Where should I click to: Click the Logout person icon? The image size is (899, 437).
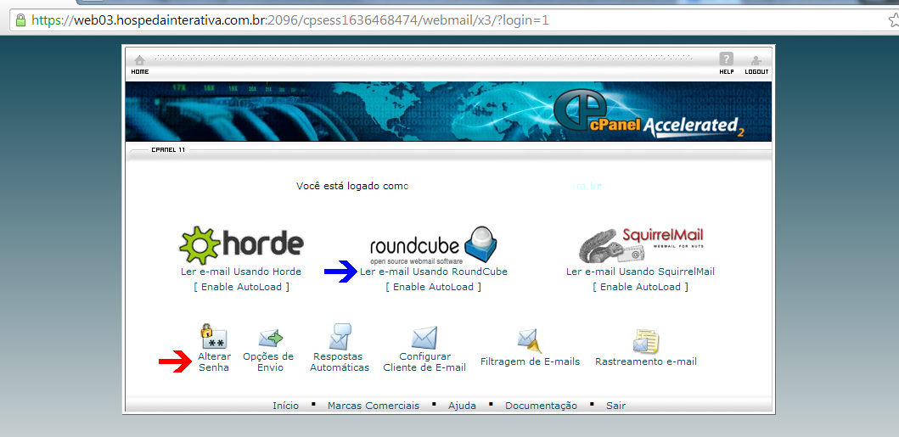pos(756,61)
